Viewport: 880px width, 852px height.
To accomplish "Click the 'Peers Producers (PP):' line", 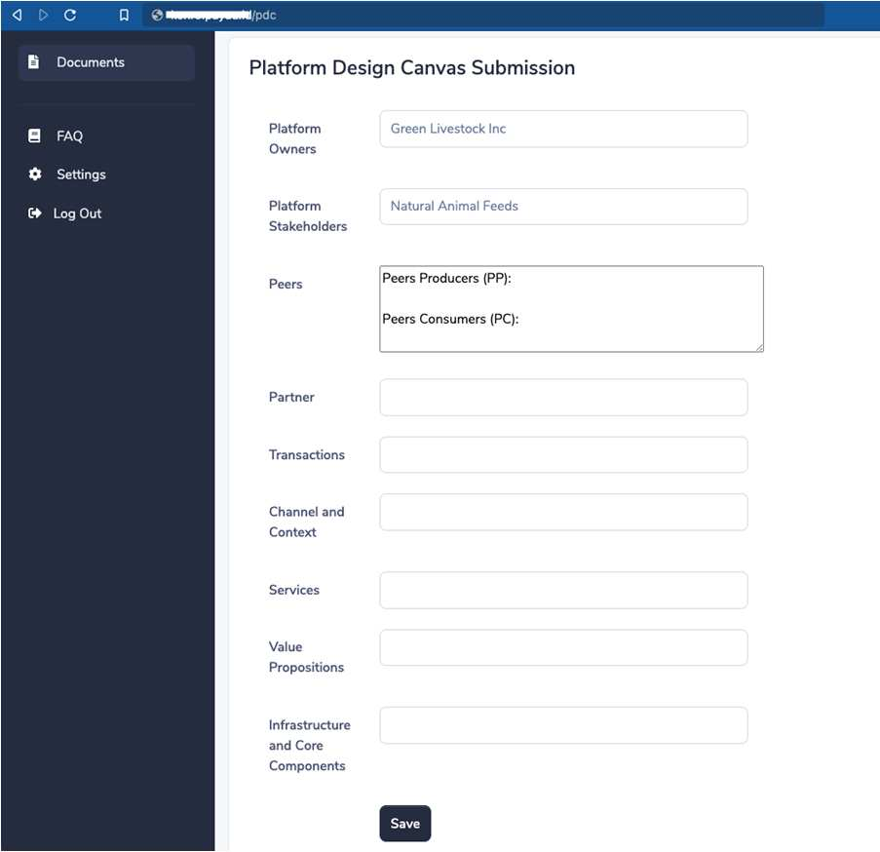I will click(446, 279).
